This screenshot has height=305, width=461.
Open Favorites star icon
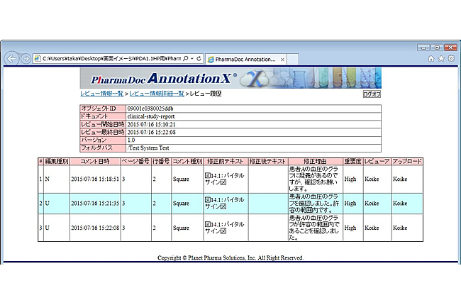point(441,59)
